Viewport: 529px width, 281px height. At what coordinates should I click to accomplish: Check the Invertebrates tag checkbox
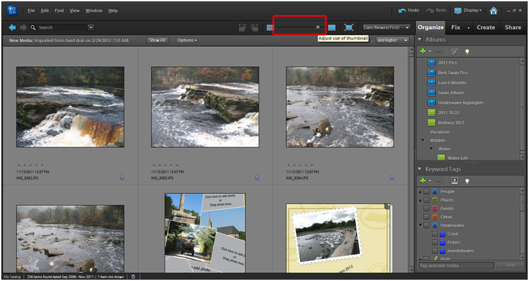point(435,250)
